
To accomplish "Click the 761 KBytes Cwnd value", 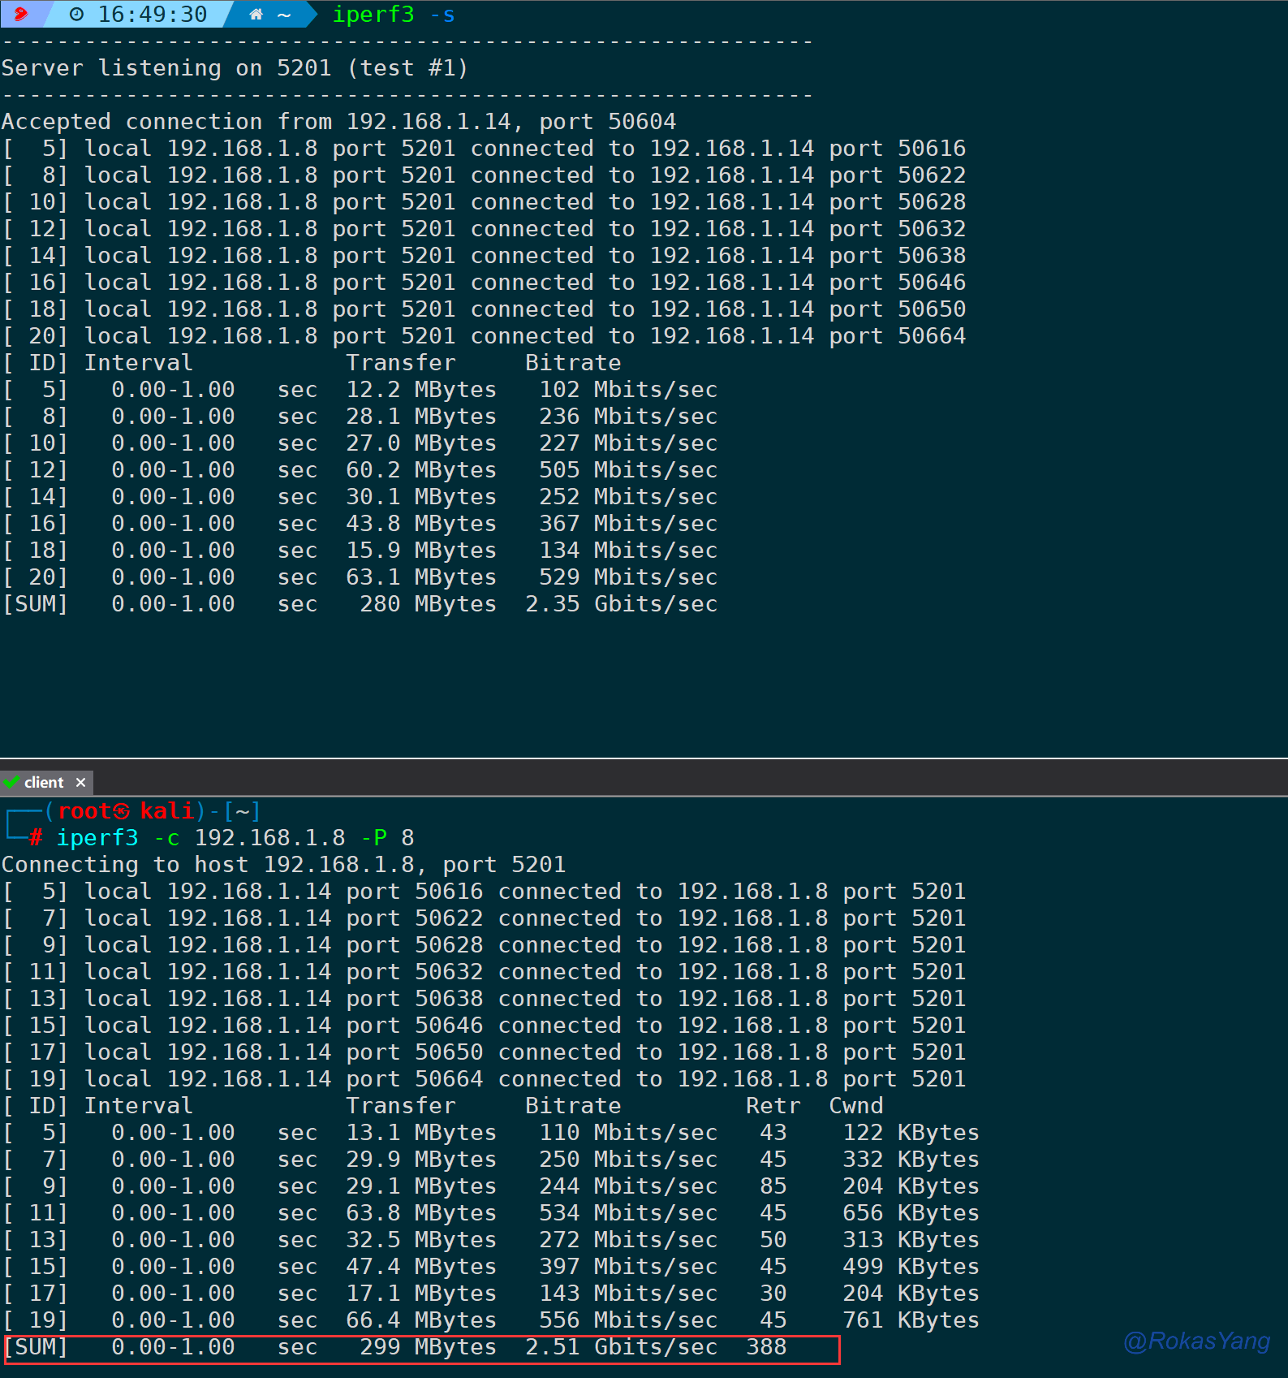I will click(x=911, y=1320).
